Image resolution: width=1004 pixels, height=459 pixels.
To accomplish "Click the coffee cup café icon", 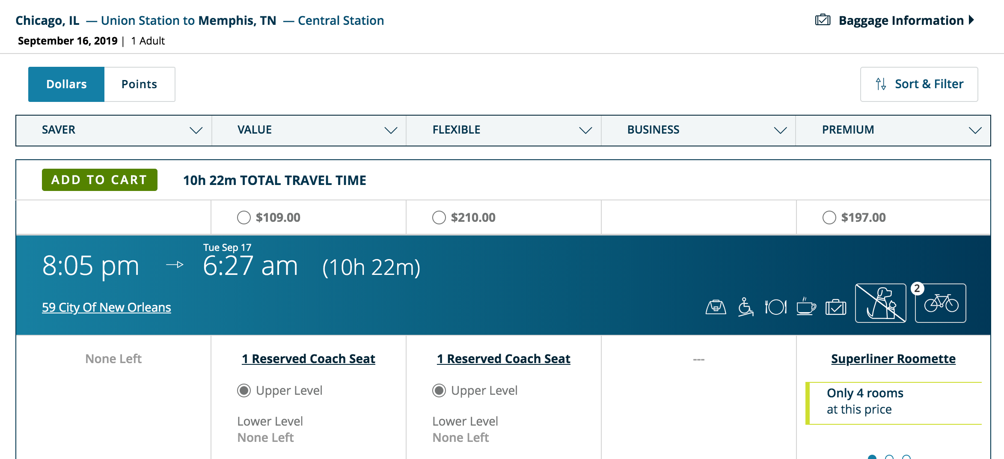I will coord(806,307).
